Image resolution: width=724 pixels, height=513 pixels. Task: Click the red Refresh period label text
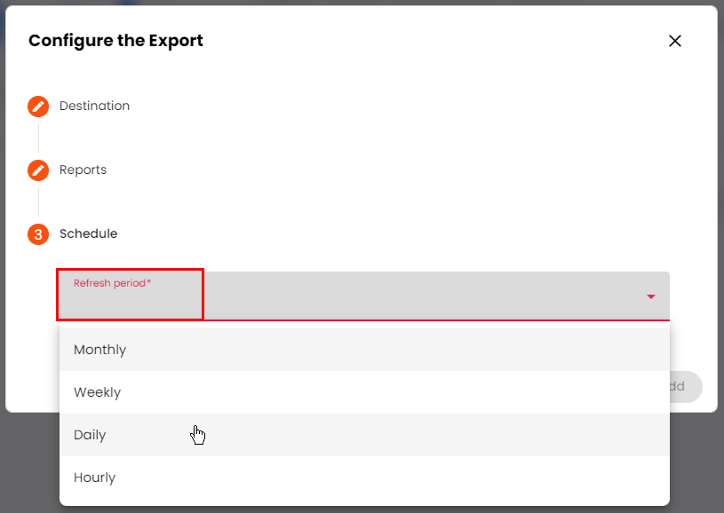pos(108,283)
